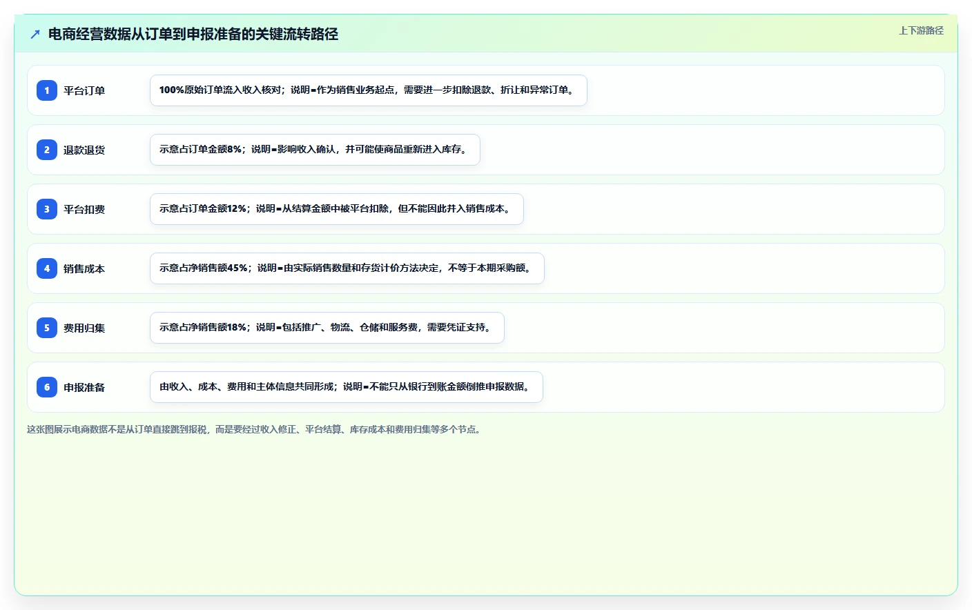This screenshot has width=972, height=610.
Task: Click the step 1 number badge
Action: coord(47,90)
